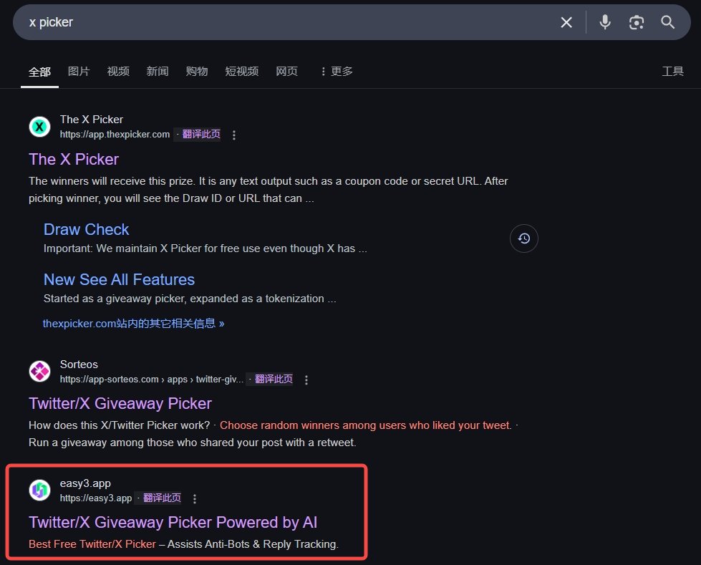Viewport: 701px width, 565px height.
Task: Click "The X Picker" site name above the URL
Action: 91,120
